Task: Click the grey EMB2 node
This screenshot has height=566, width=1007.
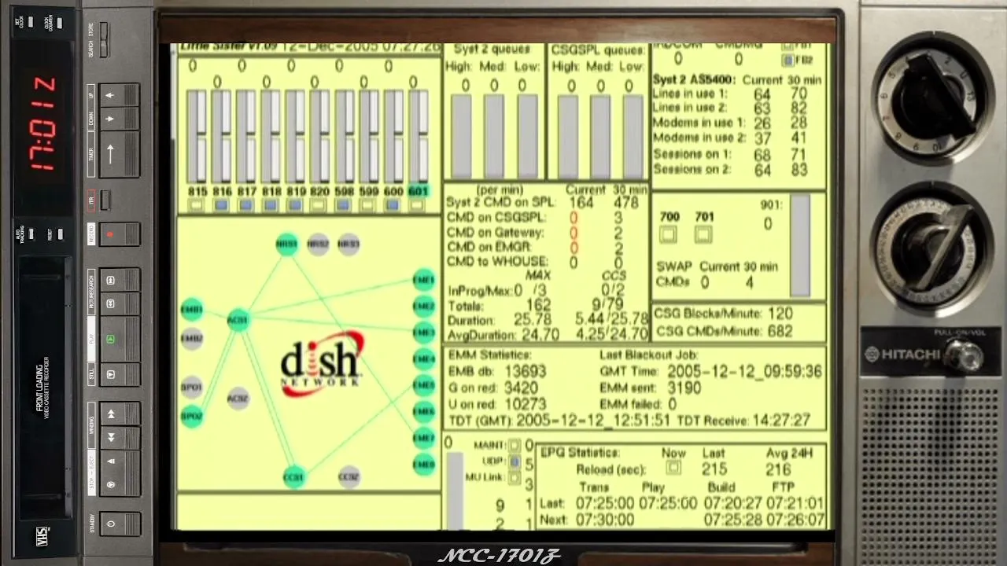Action: 192,339
